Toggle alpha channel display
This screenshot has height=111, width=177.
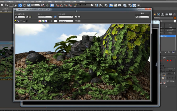tap(49, 21)
